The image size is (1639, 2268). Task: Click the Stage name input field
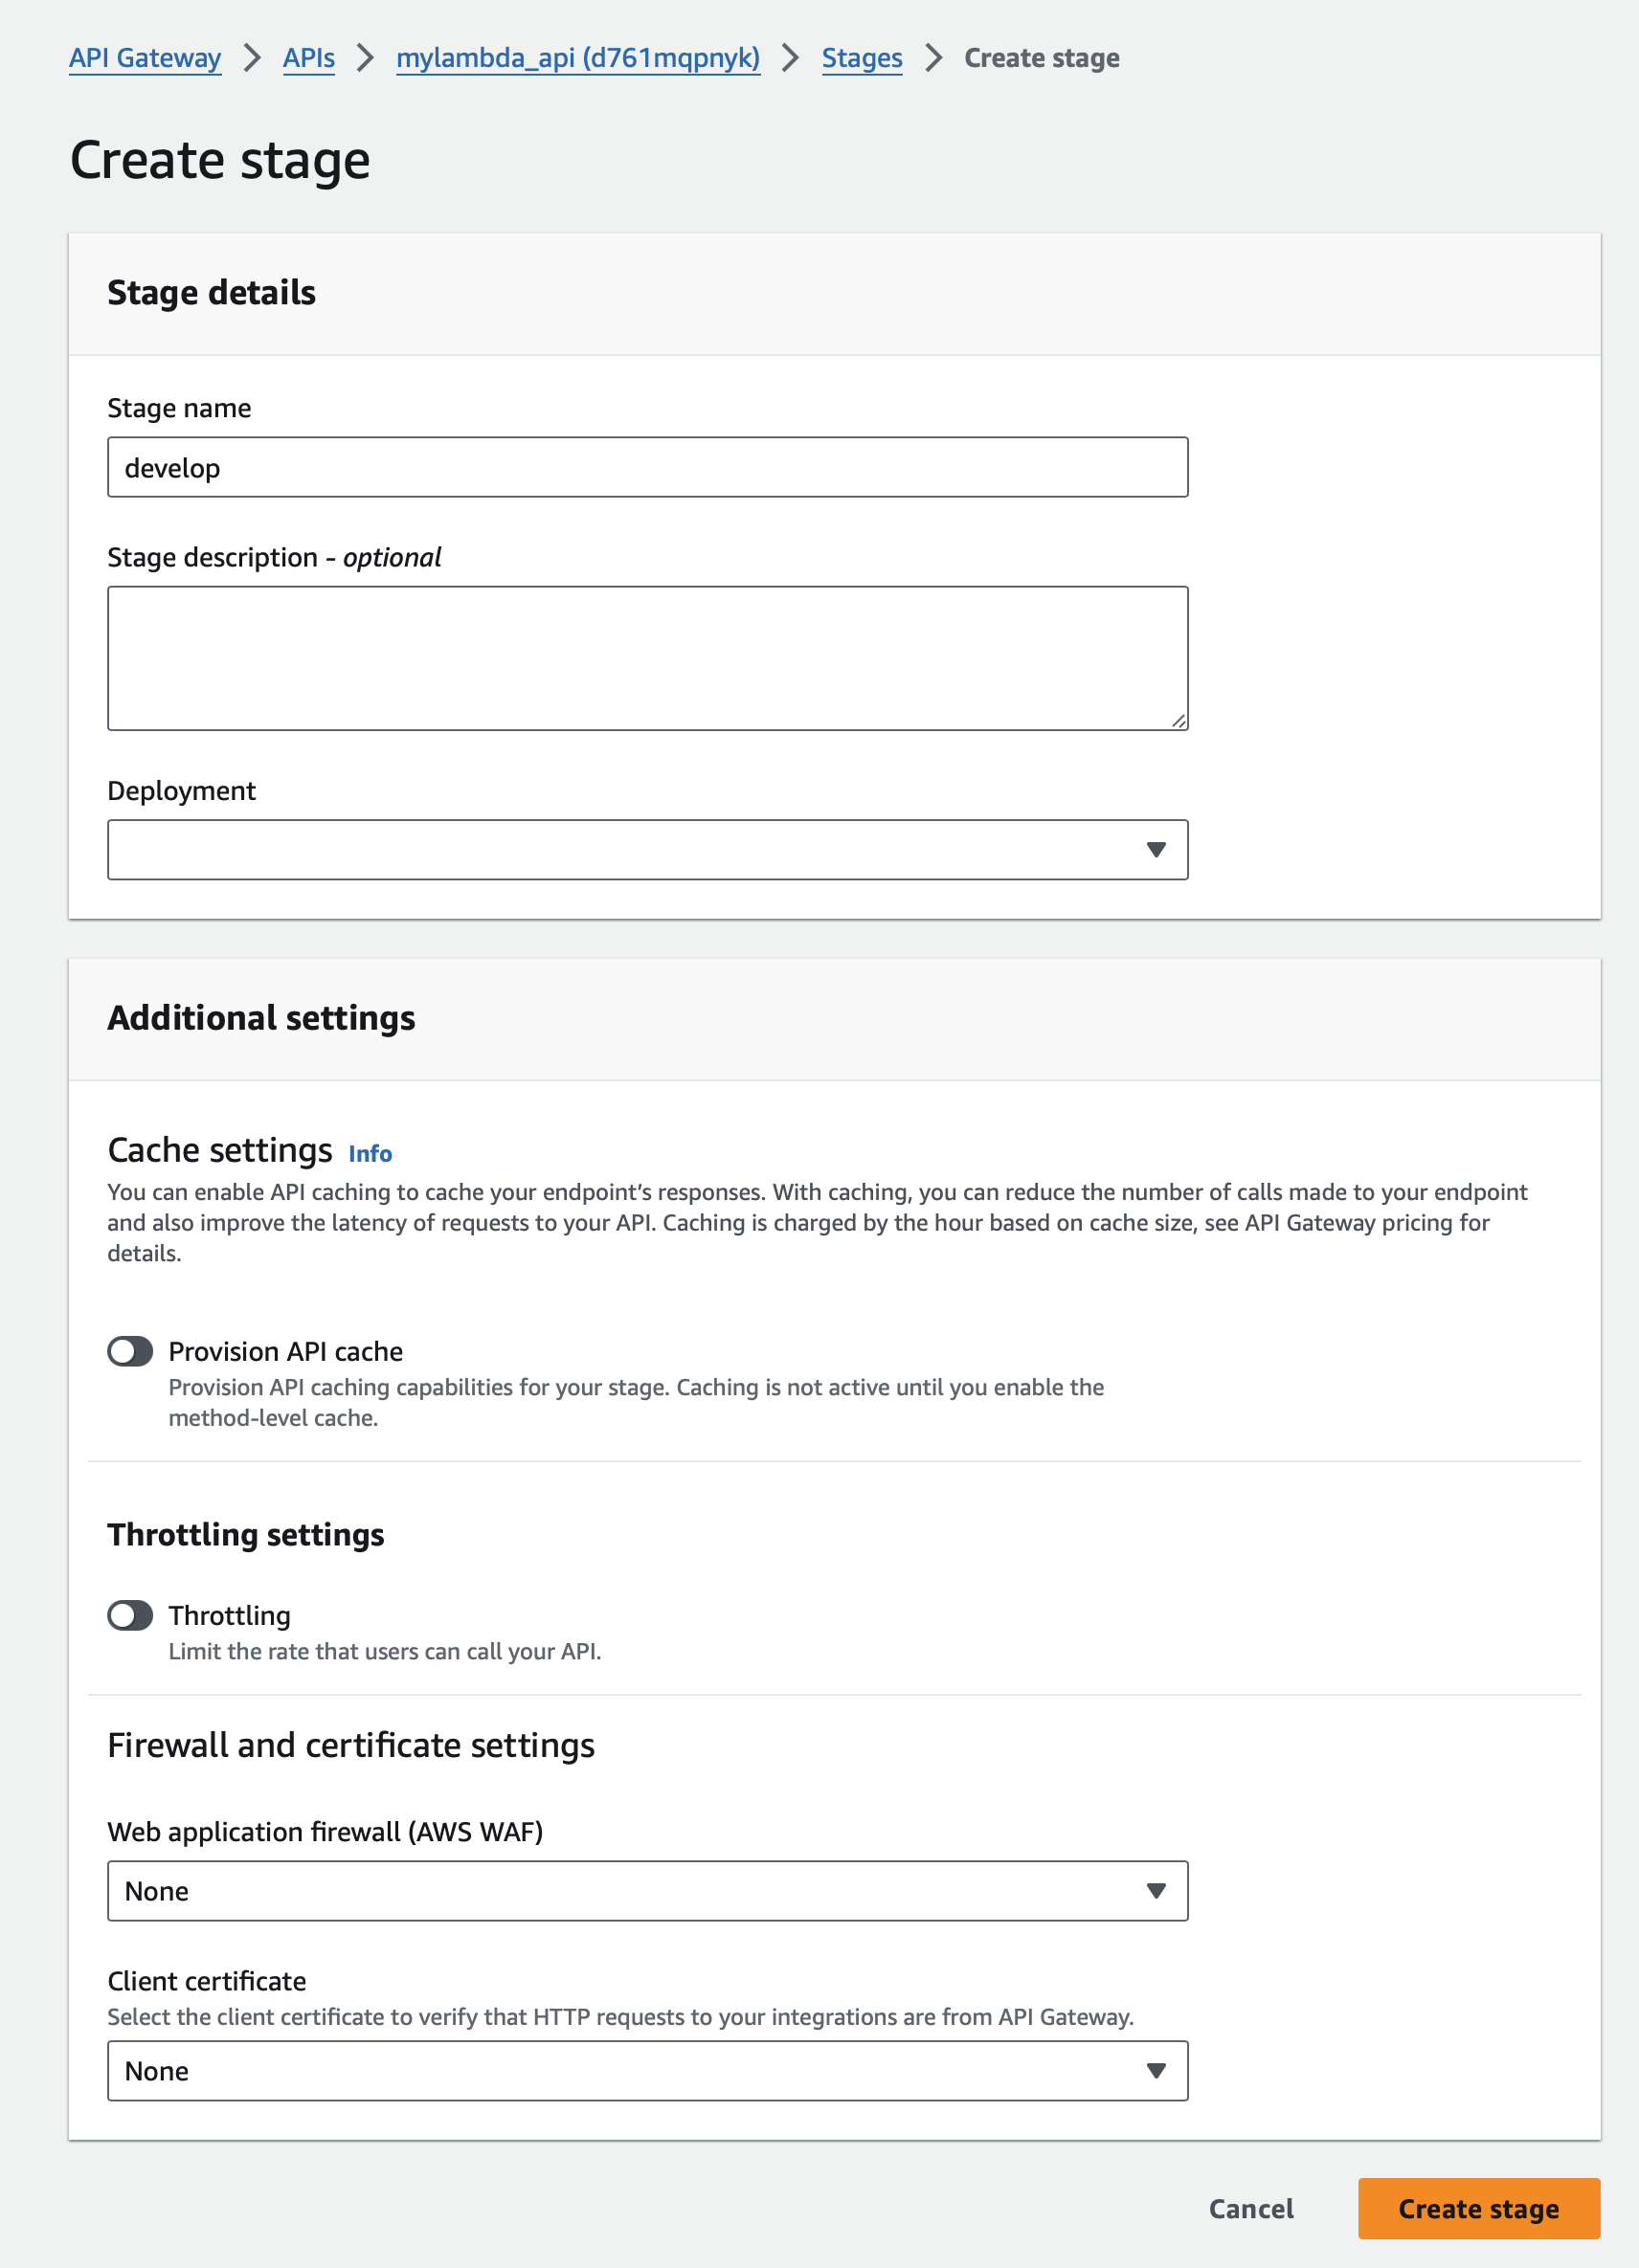(647, 467)
